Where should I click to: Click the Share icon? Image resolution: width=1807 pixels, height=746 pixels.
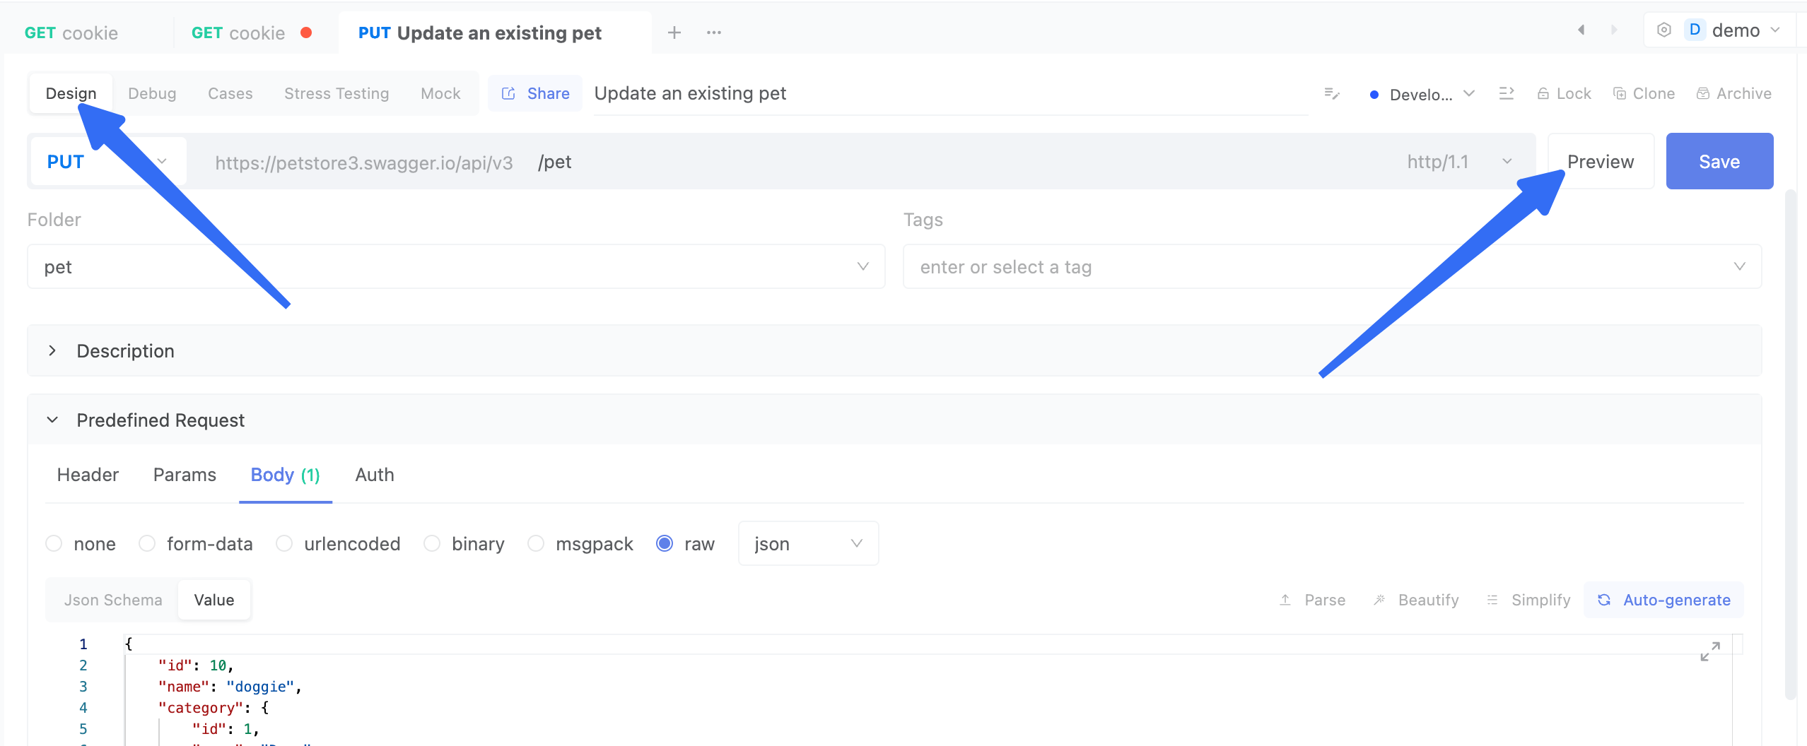click(508, 93)
